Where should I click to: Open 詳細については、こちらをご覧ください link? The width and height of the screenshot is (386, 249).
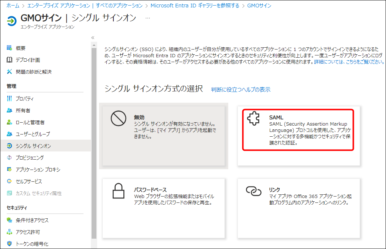[349, 62]
